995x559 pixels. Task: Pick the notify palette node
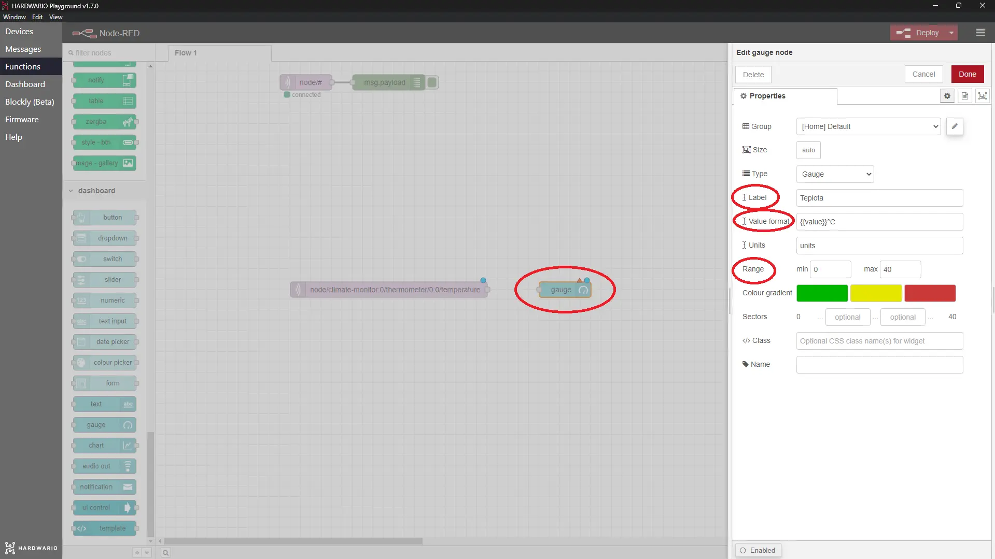tap(105, 80)
